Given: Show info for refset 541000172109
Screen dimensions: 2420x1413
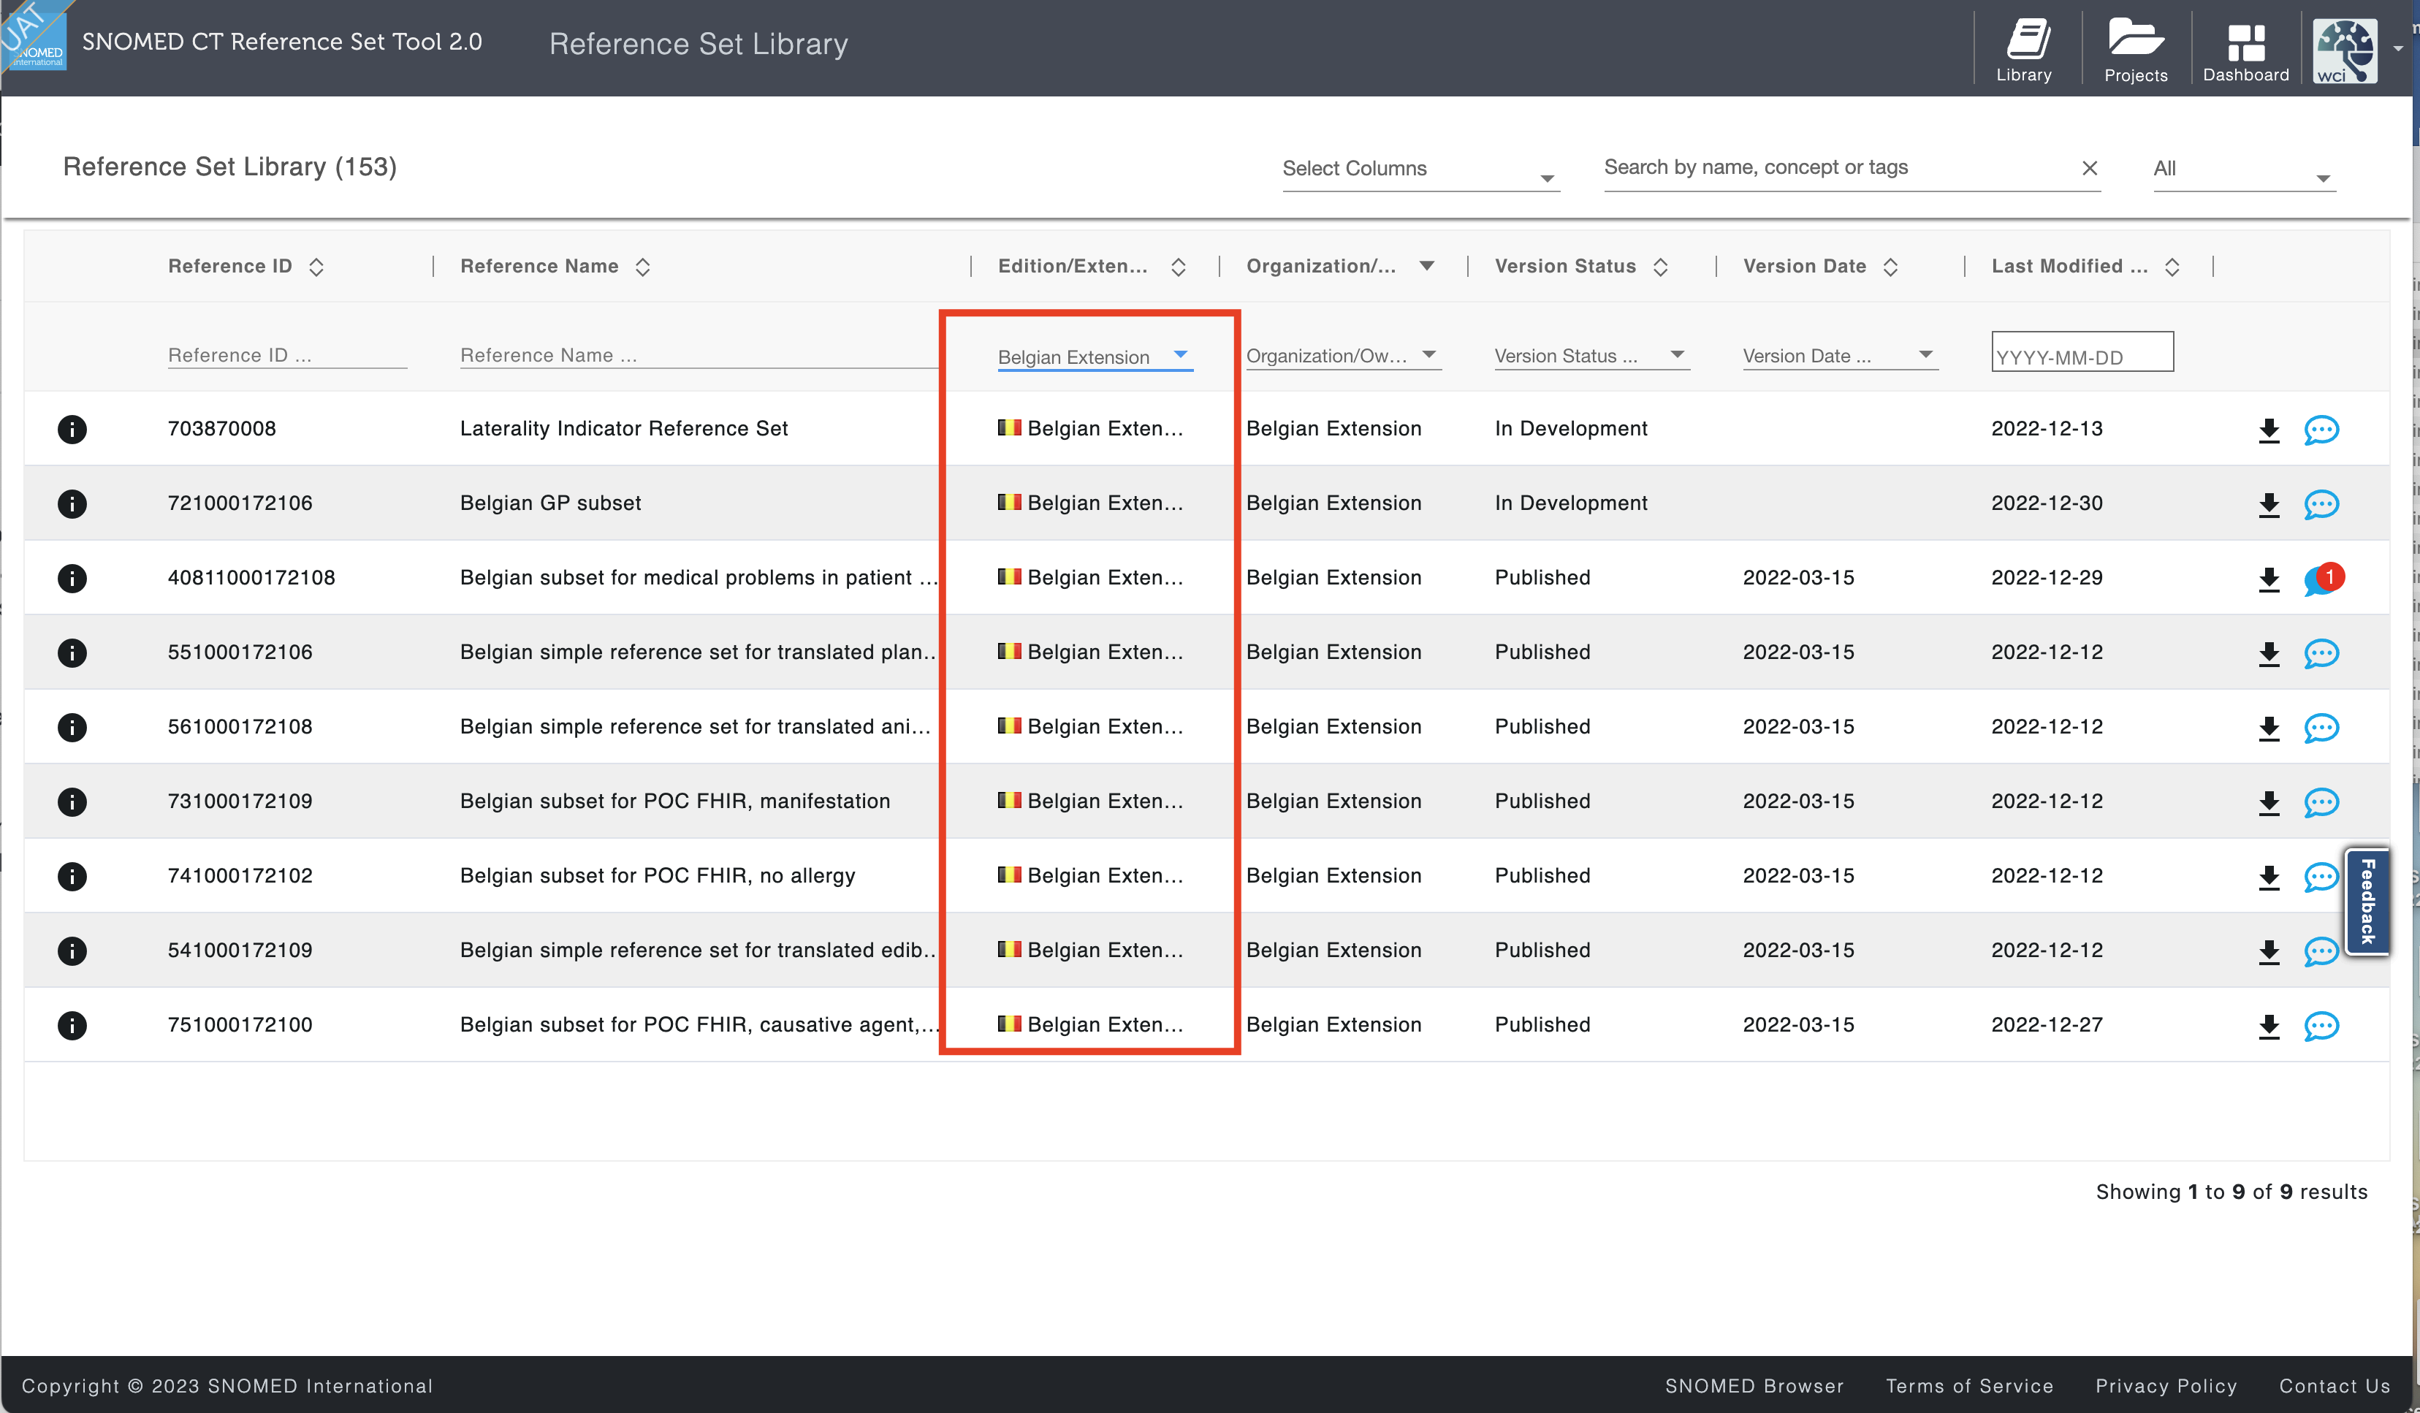Looking at the screenshot, I should 72,951.
